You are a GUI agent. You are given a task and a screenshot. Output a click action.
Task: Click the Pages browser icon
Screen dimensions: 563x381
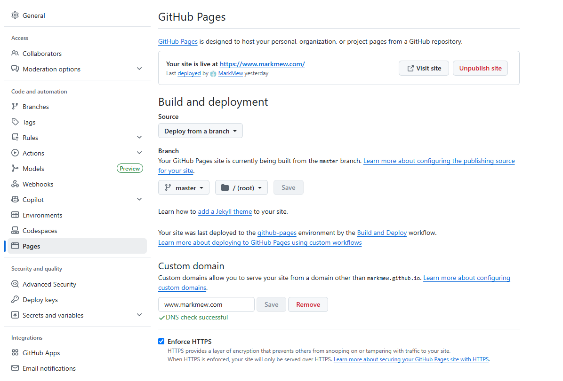[x=15, y=246]
